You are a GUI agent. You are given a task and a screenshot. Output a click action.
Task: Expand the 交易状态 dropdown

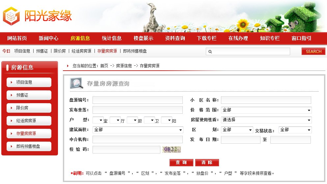295,130
